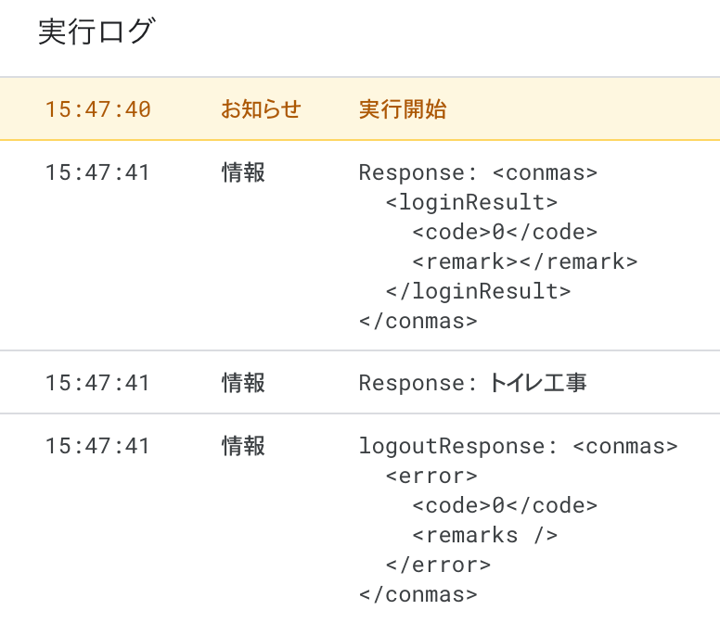The height and width of the screenshot is (623, 720).
Task: Click 情報 label of the logoutResponse entry
Action: [243, 446]
